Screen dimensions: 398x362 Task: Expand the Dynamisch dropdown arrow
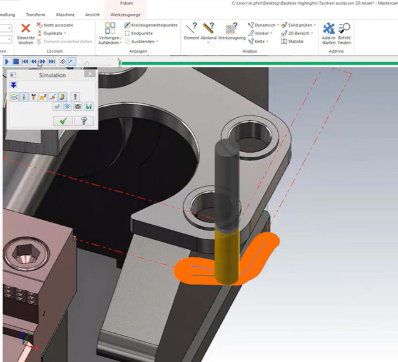tap(278, 25)
